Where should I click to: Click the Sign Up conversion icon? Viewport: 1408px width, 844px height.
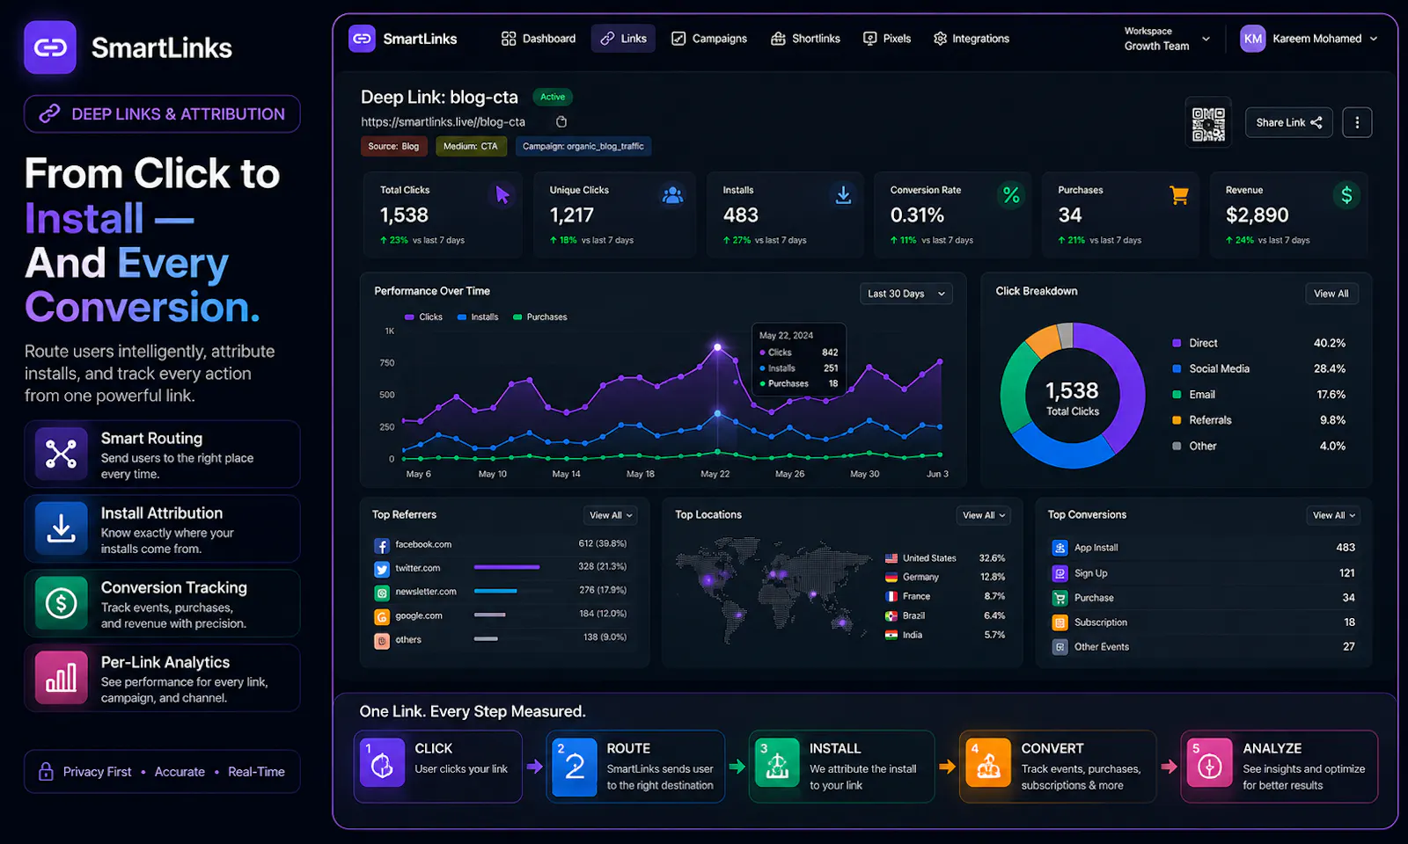point(1060,573)
